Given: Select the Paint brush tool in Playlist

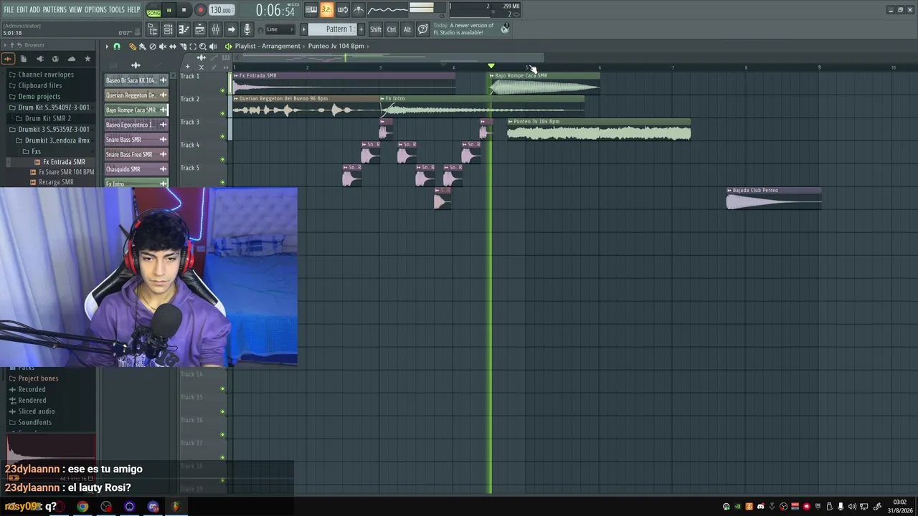Looking at the screenshot, I should [x=142, y=47].
